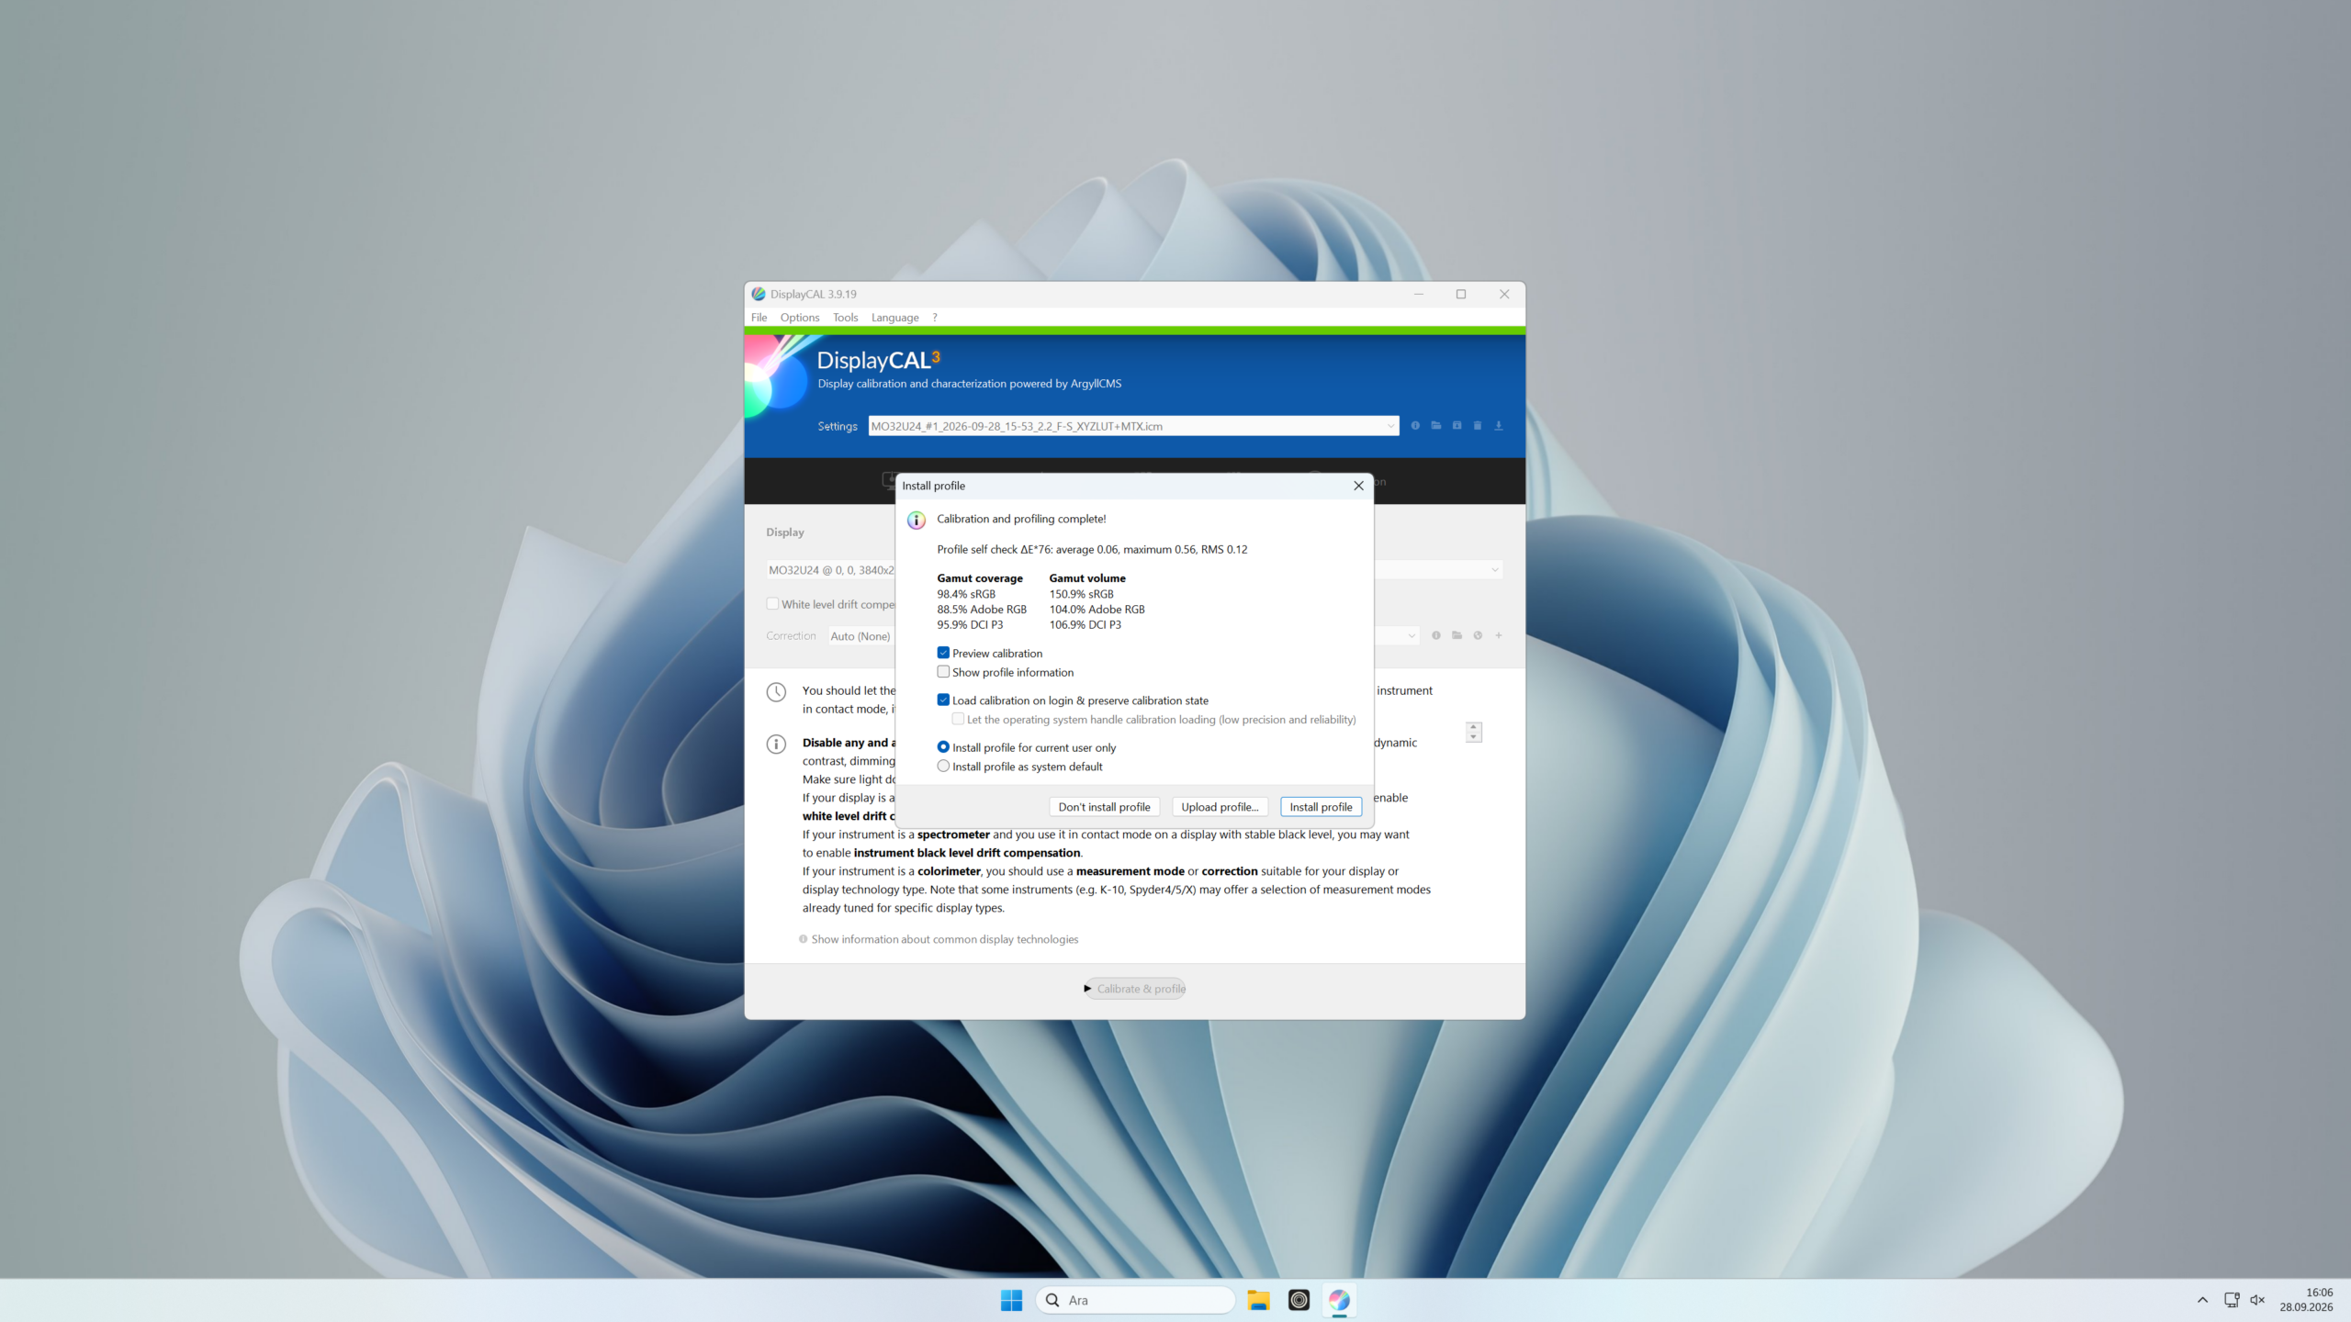Click the install profile download arrow icon
2351x1322 pixels.
tap(1499, 425)
